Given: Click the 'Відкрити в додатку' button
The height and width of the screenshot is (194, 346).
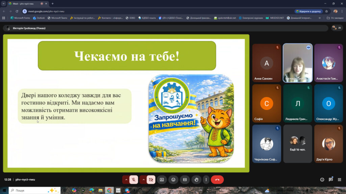Looking at the screenshot, I should tap(308, 11).
